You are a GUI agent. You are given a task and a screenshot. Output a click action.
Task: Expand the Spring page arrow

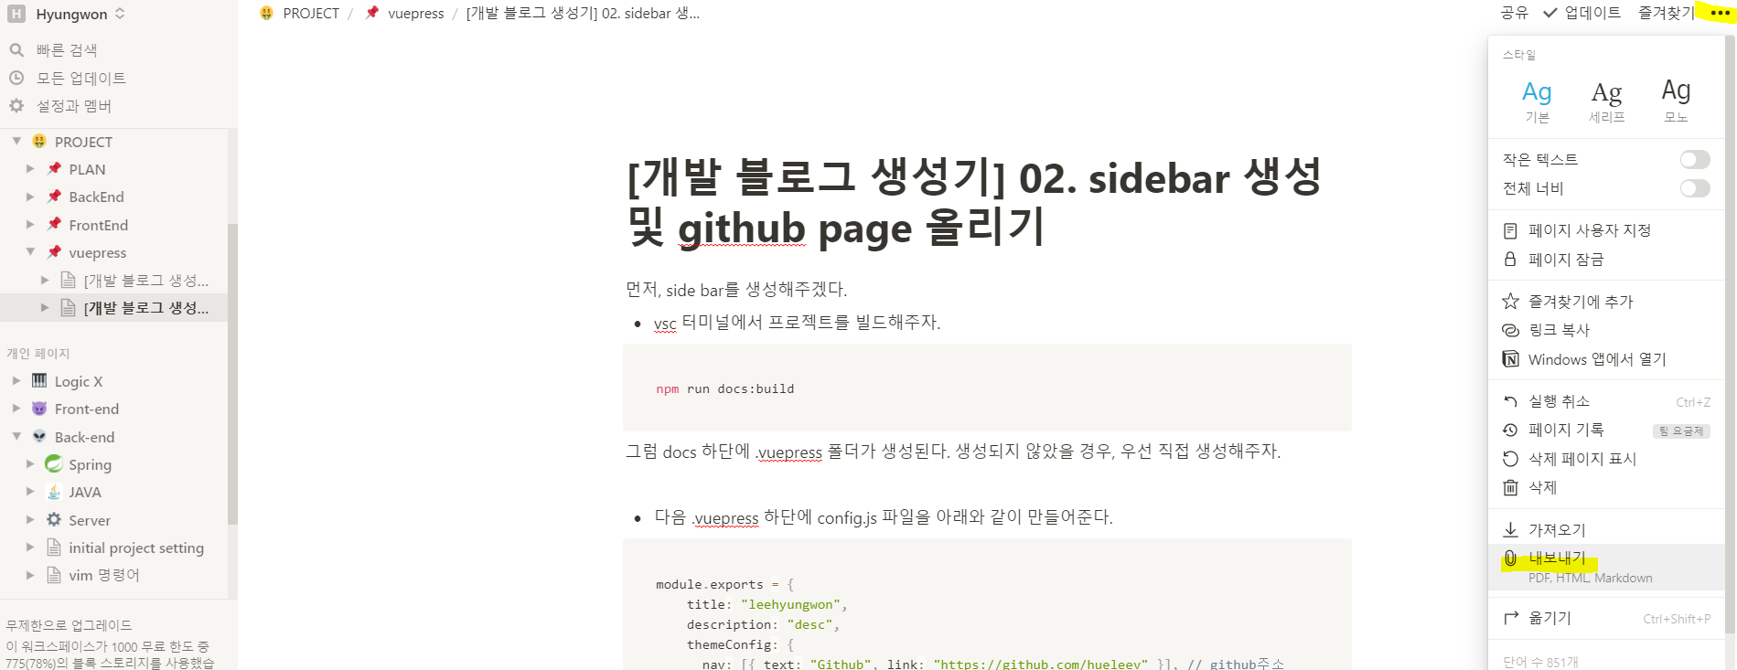pos(30,463)
